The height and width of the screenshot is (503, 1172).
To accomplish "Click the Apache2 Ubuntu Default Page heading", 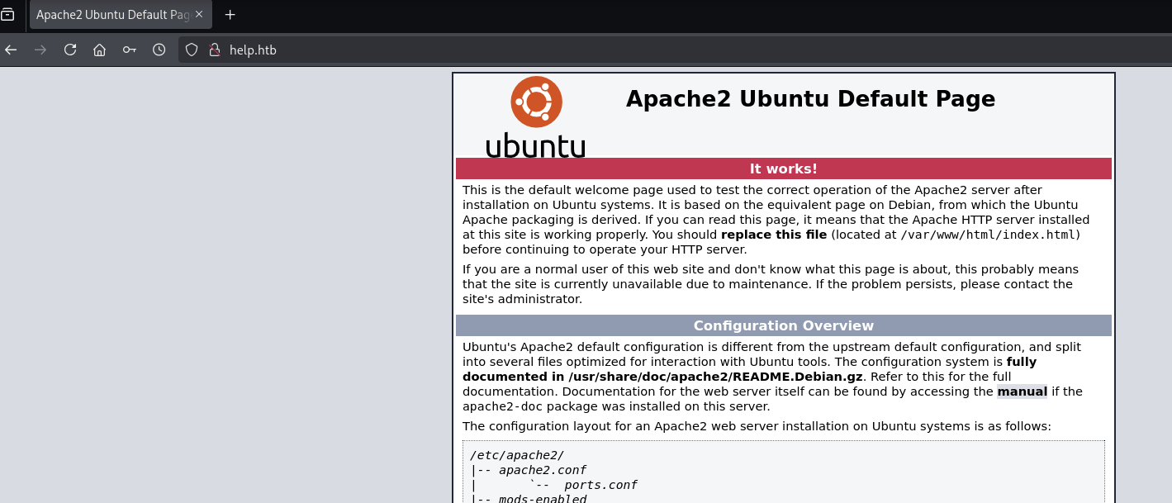I will (810, 99).
